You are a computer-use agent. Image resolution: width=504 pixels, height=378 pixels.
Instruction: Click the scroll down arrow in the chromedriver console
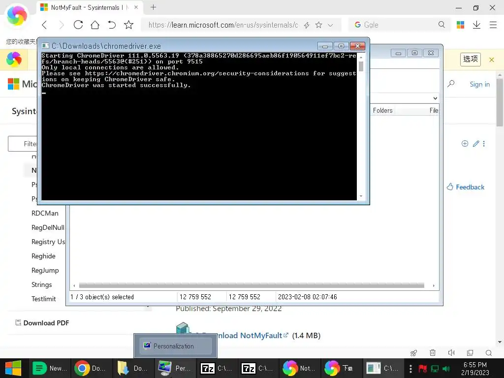tap(361, 196)
